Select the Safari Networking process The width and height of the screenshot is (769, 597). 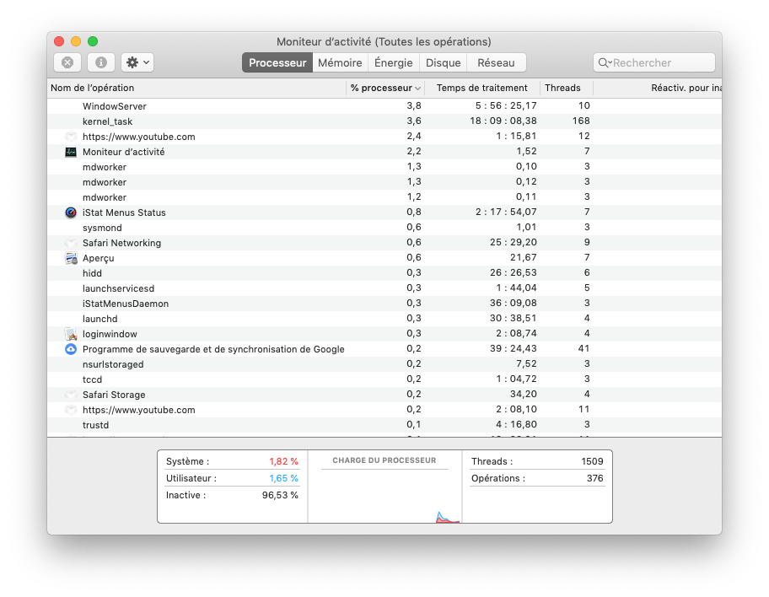coord(384,243)
